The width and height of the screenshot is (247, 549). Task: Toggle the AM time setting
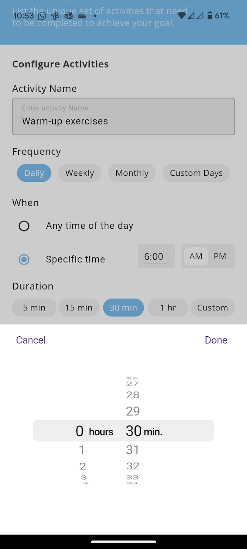coord(196,256)
